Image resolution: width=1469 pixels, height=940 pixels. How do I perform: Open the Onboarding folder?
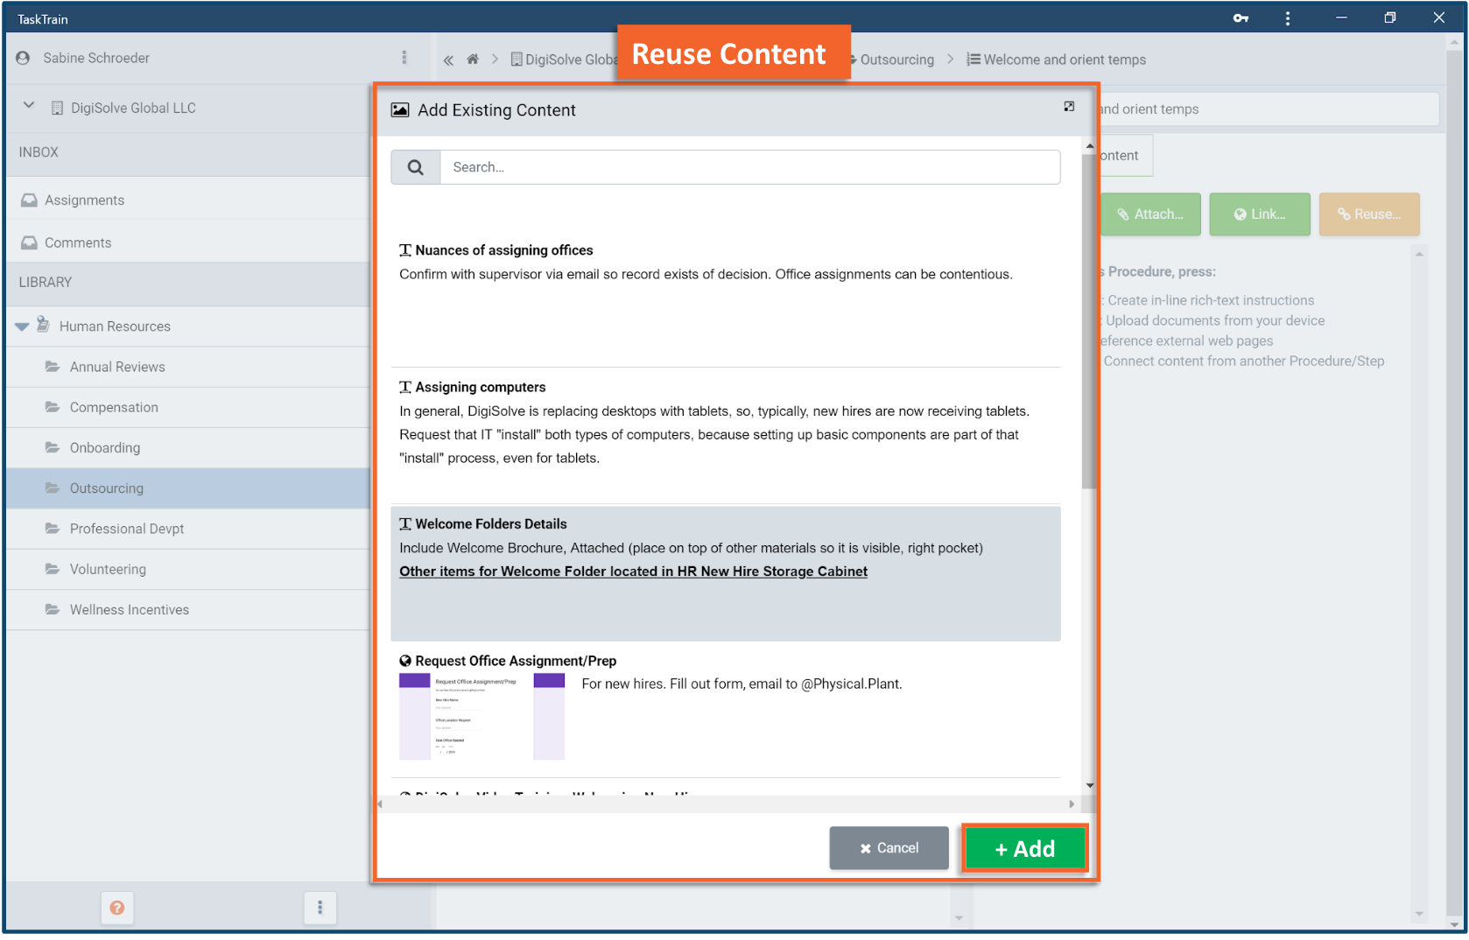tap(105, 448)
